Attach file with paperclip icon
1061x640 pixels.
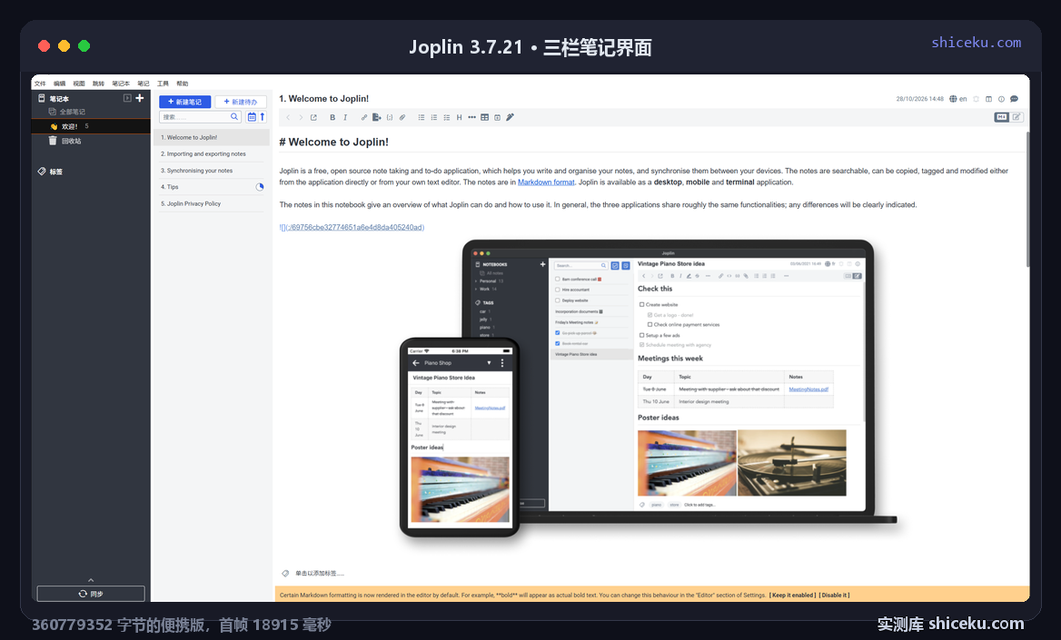point(402,118)
